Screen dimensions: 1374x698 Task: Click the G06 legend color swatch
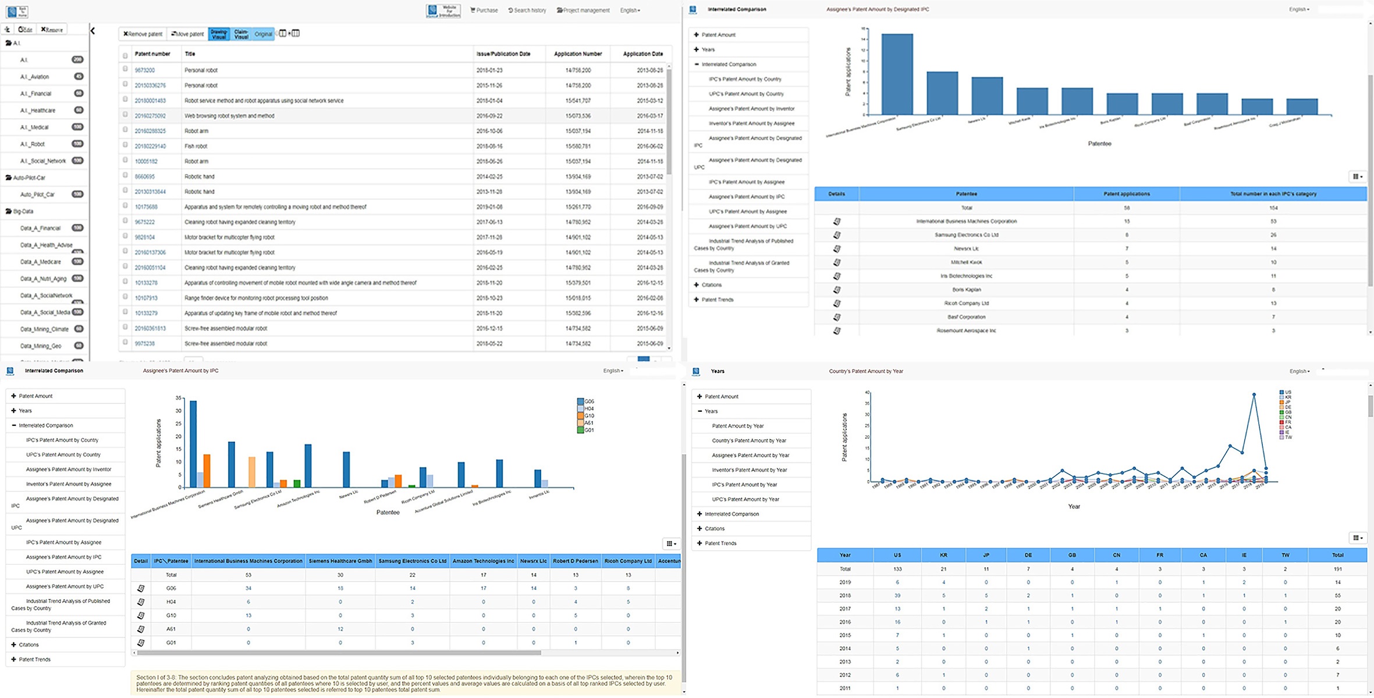click(581, 402)
